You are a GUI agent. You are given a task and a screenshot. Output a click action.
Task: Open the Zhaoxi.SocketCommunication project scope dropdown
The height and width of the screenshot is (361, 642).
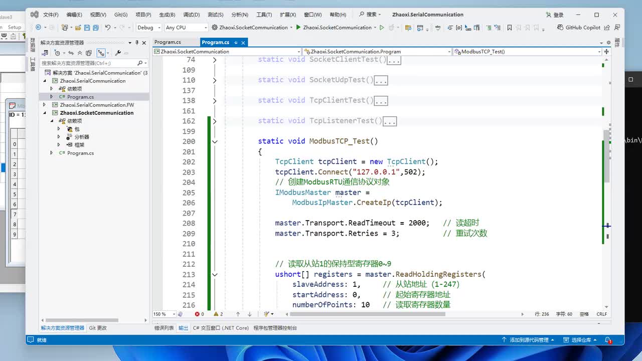[227, 51]
